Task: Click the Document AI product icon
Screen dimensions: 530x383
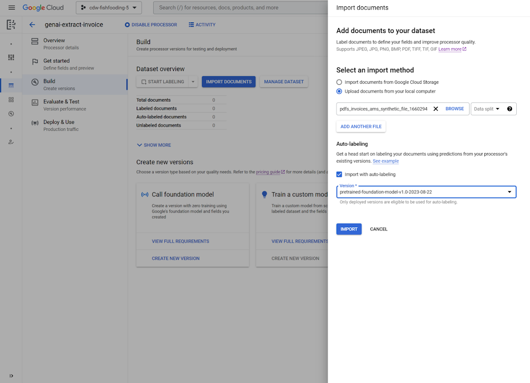Action: pyautogui.click(x=11, y=25)
